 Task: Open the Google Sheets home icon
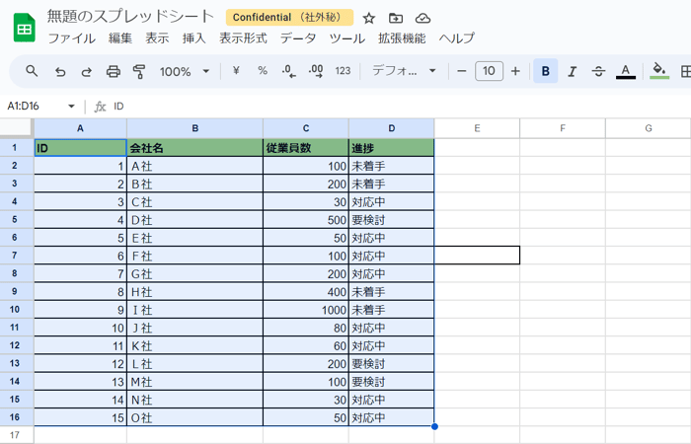(x=25, y=28)
